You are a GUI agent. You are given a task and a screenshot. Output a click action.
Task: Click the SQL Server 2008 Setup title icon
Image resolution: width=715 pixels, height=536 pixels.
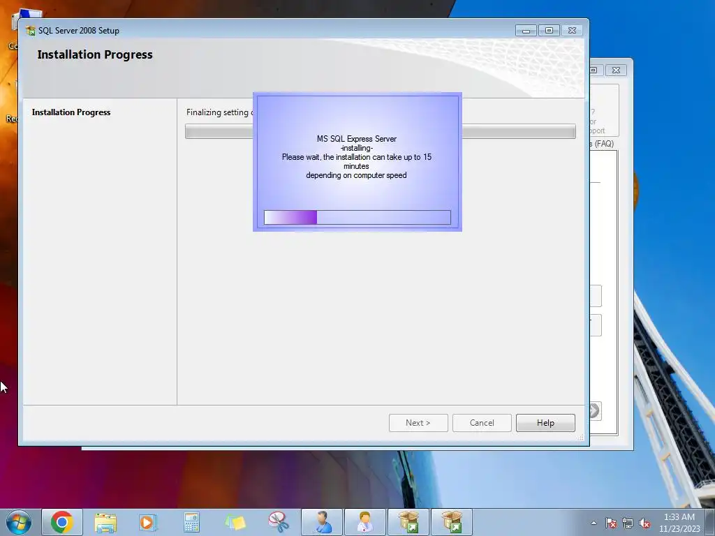coord(31,31)
